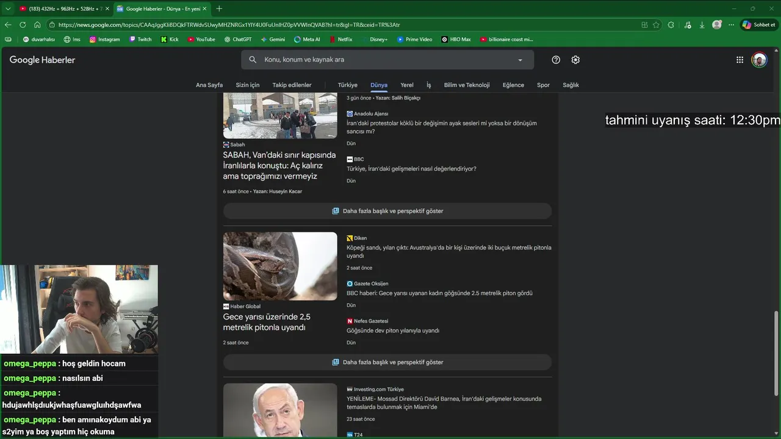
Task: Select the Dünya tab
Action: (379, 85)
